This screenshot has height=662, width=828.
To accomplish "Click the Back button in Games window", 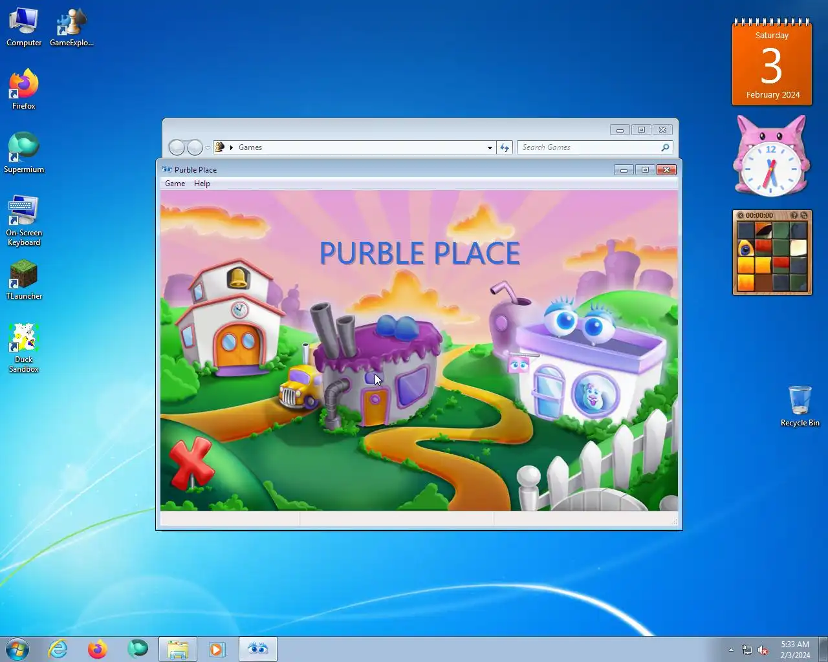I will pyautogui.click(x=177, y=147).
